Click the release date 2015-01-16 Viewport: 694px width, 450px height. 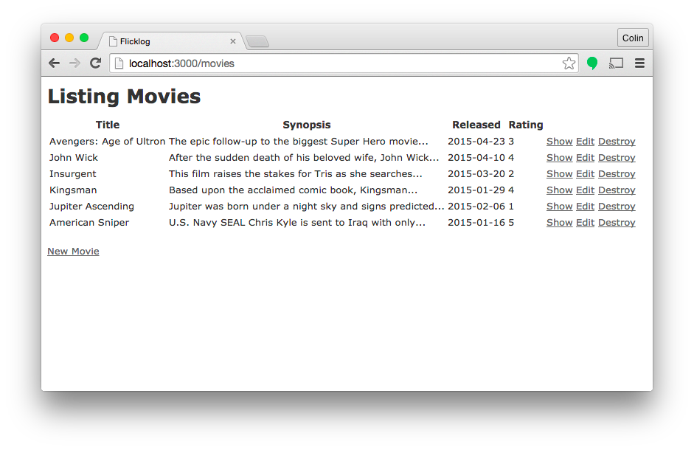pyautogui.click(x=476, y=222)
